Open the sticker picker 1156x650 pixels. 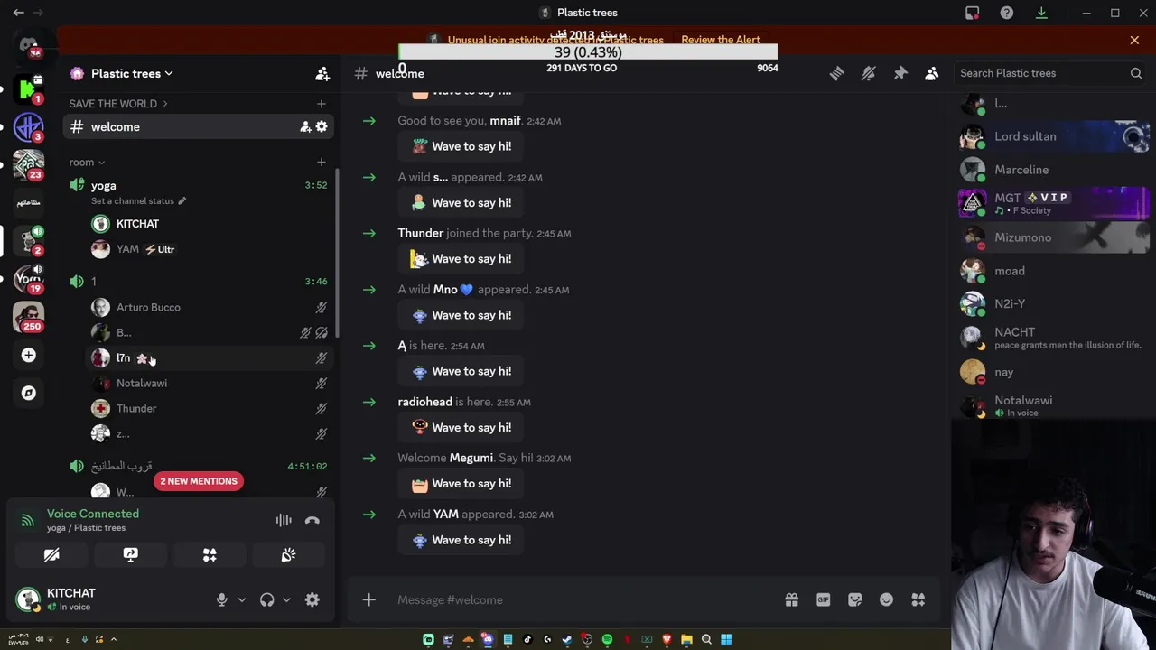pyautogui.click(x=854, y=599)
